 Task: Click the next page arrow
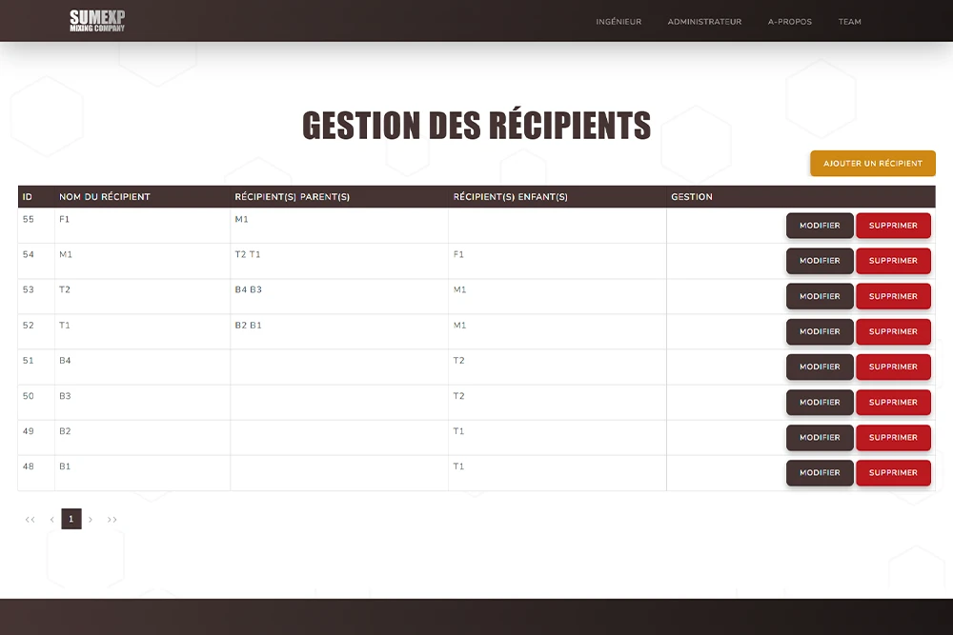91,520
